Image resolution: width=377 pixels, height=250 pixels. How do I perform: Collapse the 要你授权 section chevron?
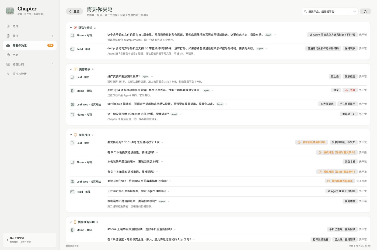tap(71, 135)
